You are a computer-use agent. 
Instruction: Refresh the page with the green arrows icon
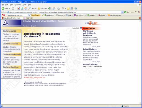(22, 8)
